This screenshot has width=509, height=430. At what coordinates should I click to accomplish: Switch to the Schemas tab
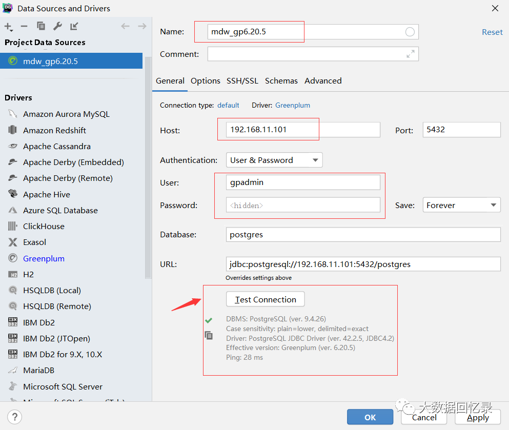tap(281, 81)
